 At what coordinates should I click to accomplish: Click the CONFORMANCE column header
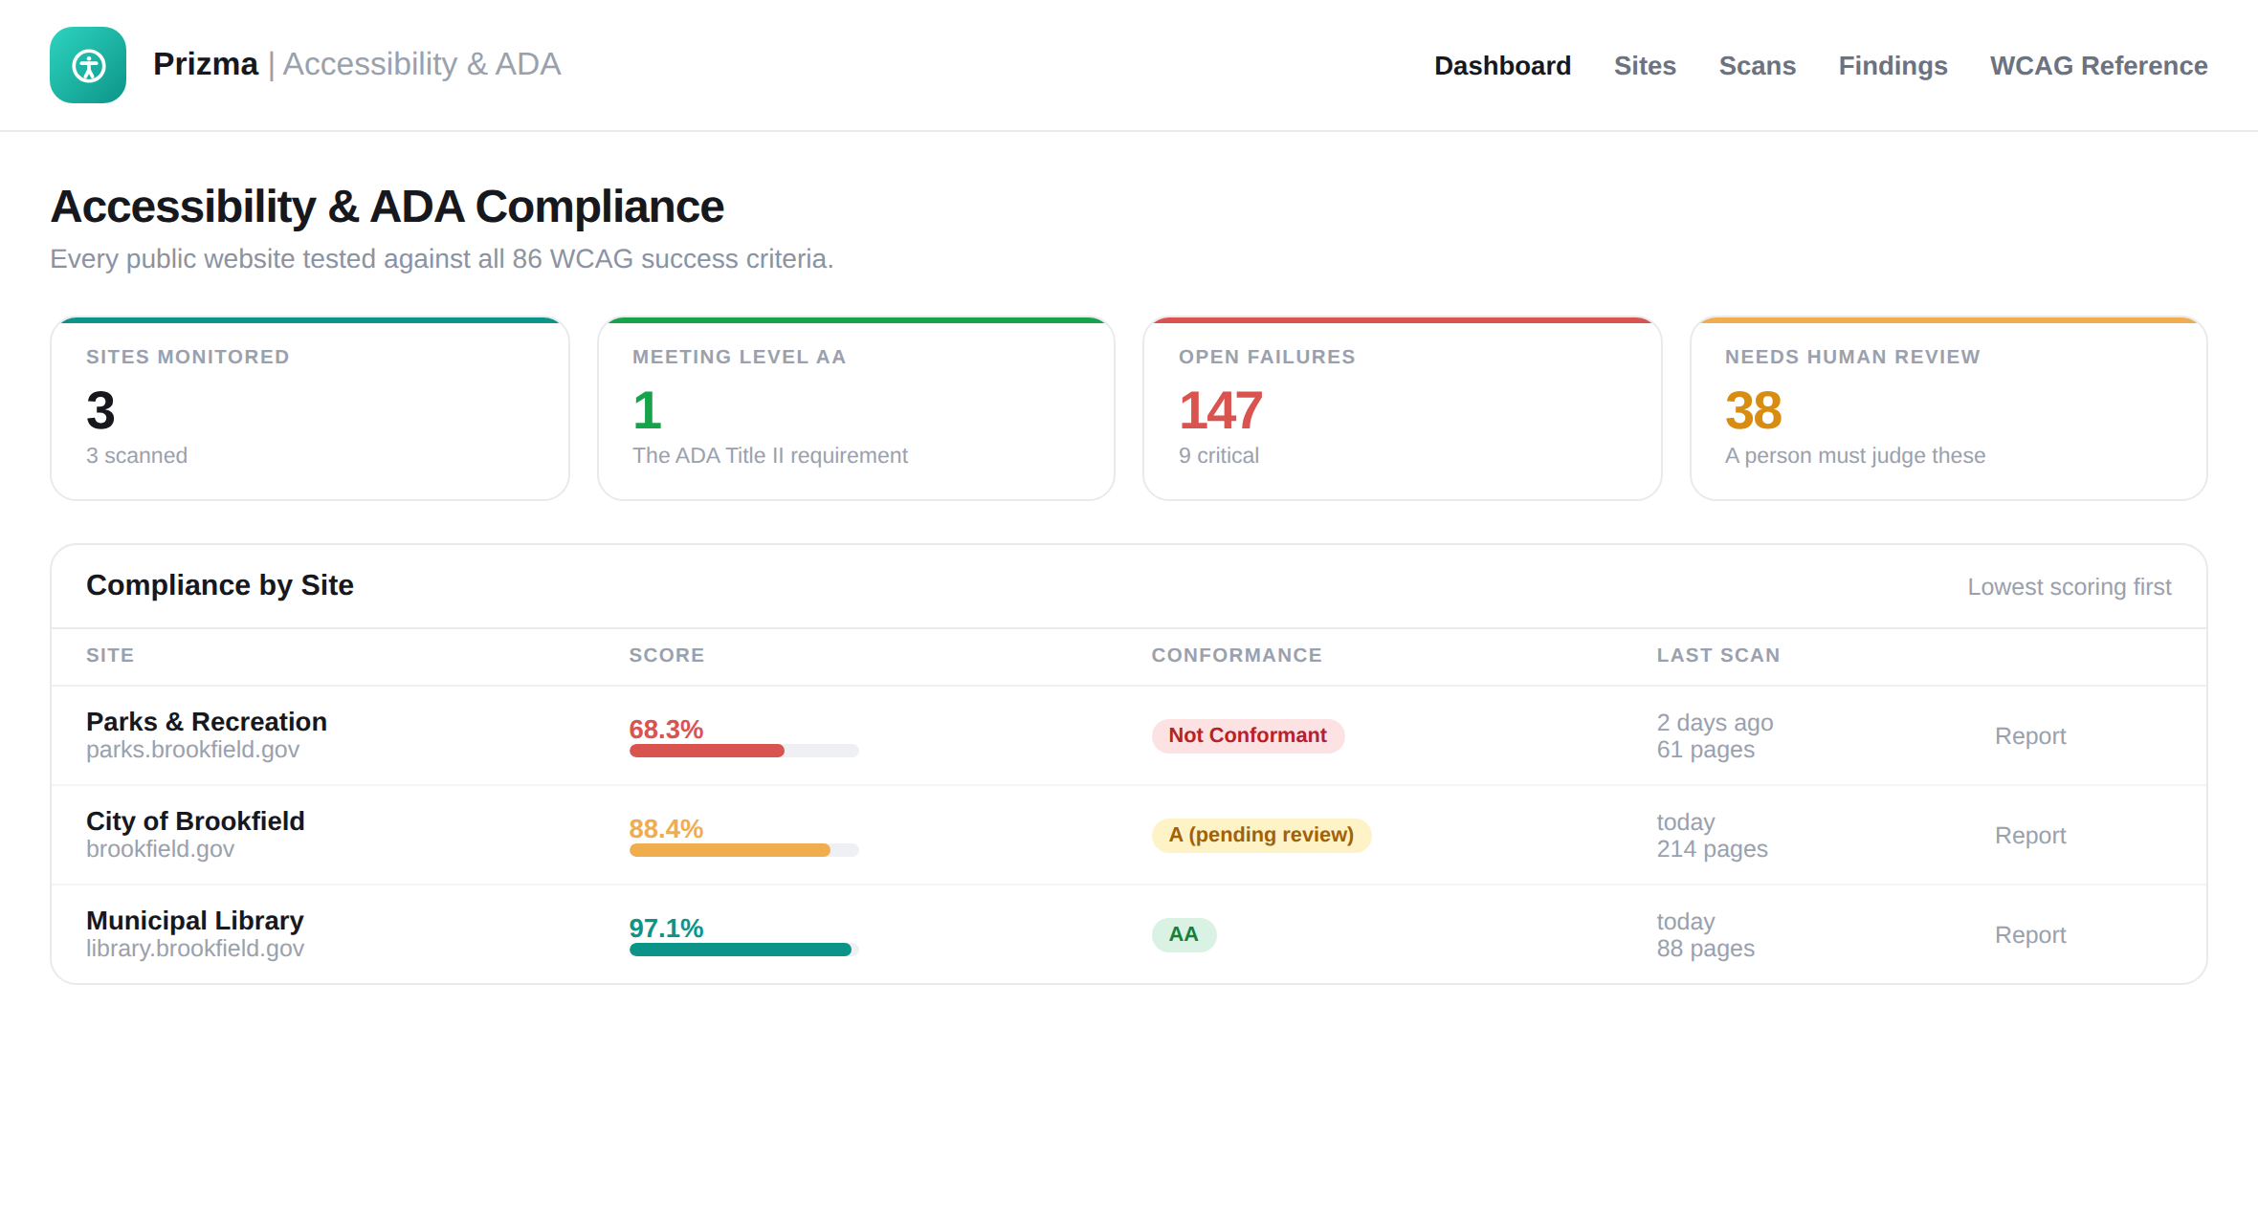click(1236, 655)
